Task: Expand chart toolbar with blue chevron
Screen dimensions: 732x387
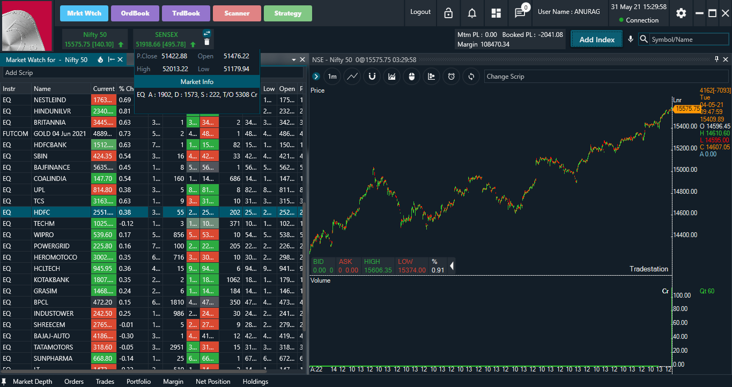Action: (316, 77)
